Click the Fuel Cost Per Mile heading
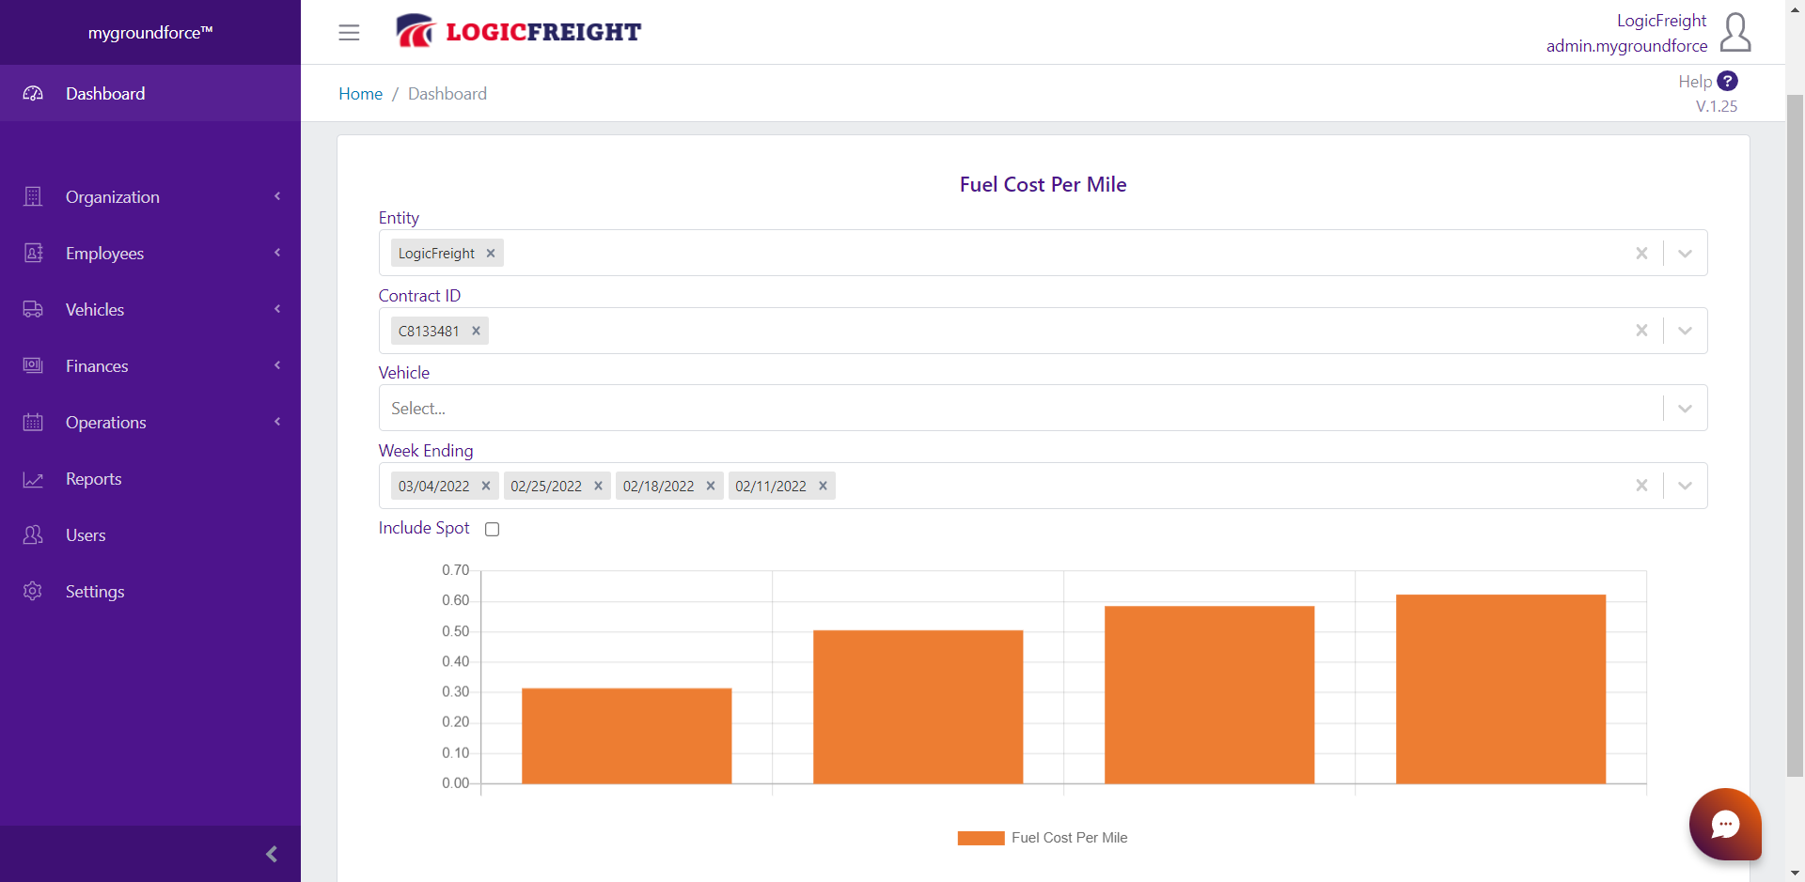 1043,185
